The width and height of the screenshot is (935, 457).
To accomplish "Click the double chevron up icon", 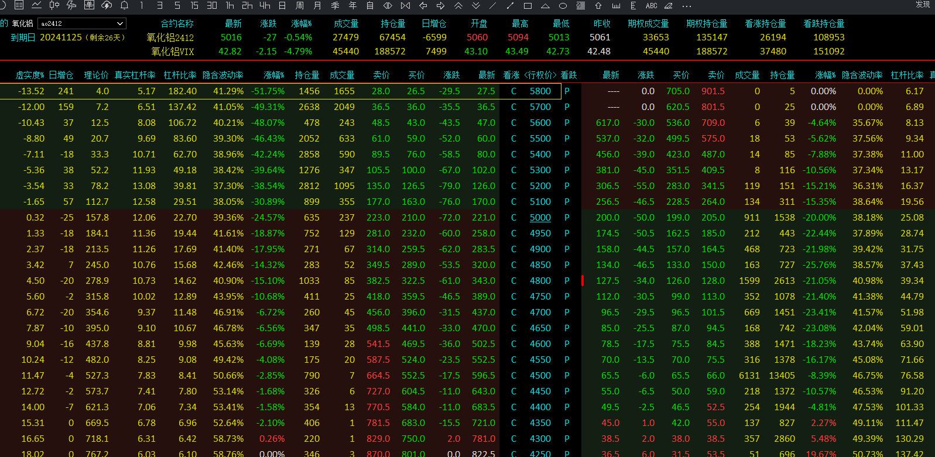I will point(458,5).
